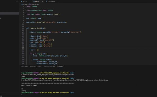Click the line number = data['number']

(39, 38)
